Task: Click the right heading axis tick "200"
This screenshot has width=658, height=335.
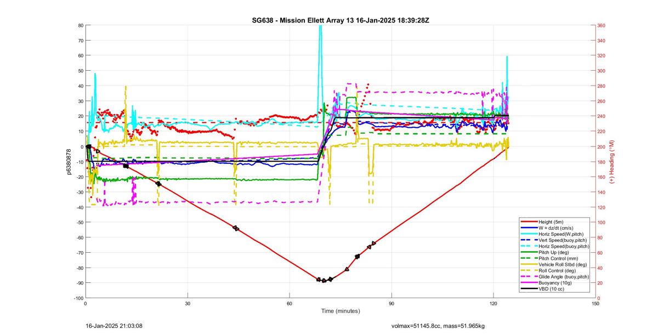Action: point(602,147)
